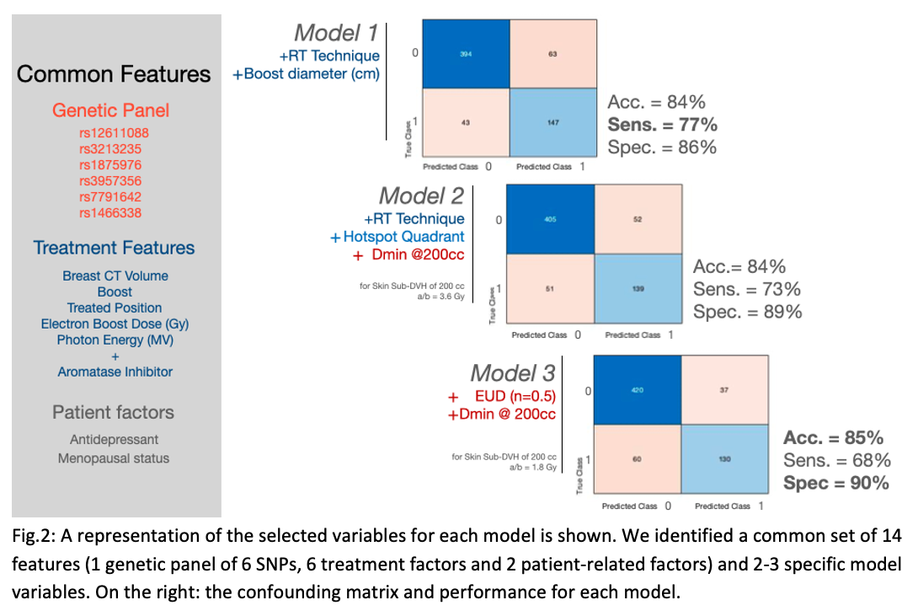Click the Treatment Features heading
This screenshot has width=918, height=616.
(114, 248)
